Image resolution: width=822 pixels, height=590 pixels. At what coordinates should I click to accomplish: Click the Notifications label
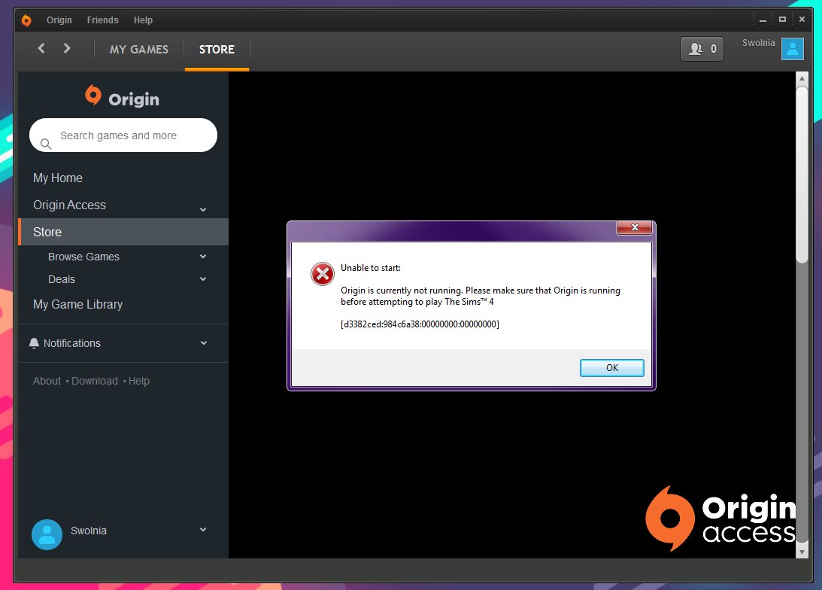click(71, 343)
